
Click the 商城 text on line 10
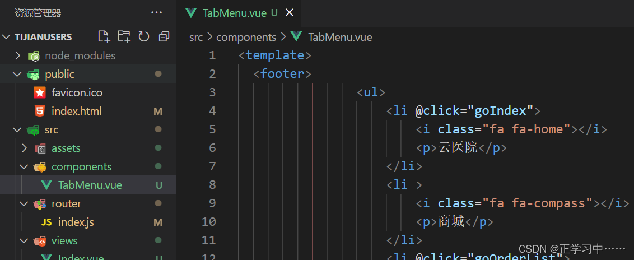pyautogui.click(x=451, y=222)
